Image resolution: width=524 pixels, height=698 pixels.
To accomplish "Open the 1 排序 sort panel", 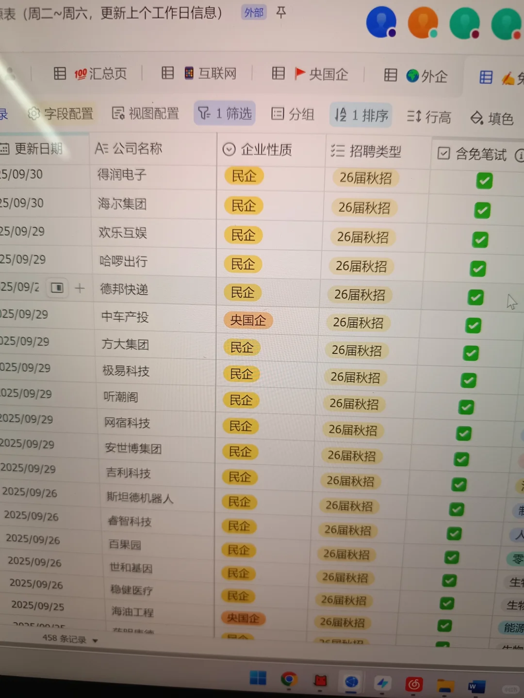I will 361,115.
